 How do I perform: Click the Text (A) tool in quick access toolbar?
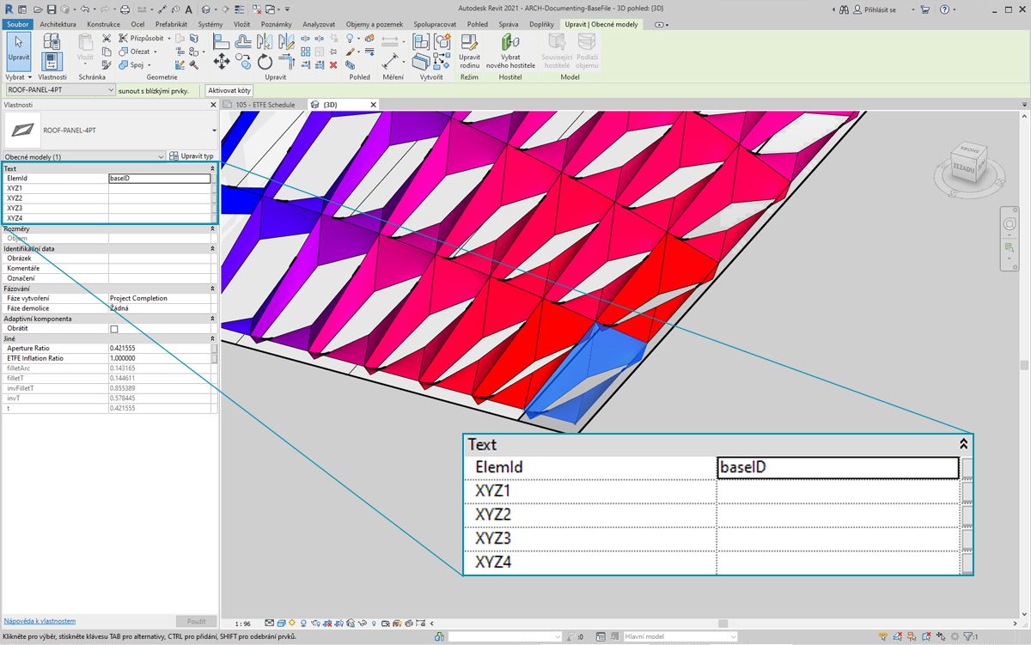point(188,9)
